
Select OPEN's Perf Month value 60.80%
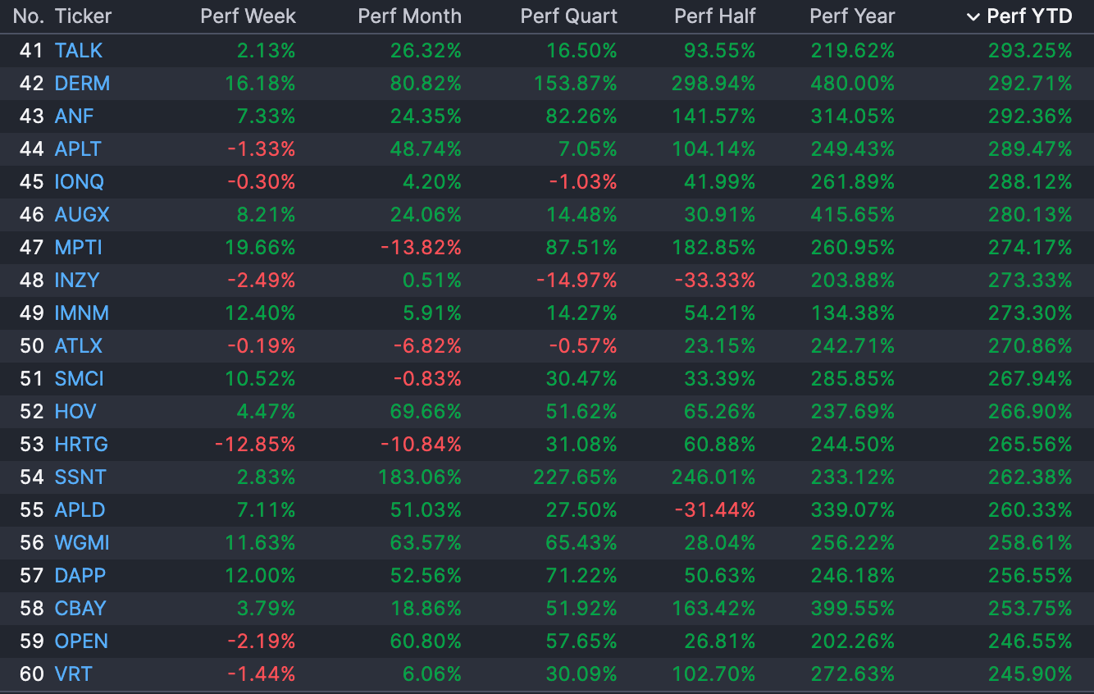pyautogui.click(x=426, y=641)
